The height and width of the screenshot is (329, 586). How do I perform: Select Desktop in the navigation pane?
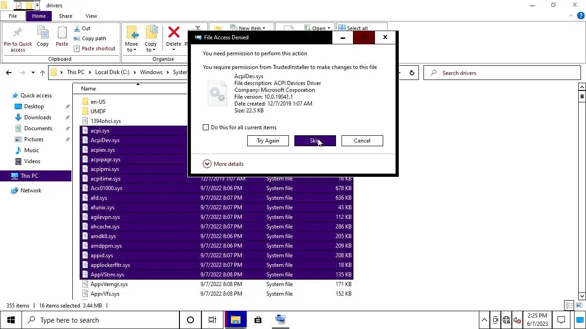[34, 106]
